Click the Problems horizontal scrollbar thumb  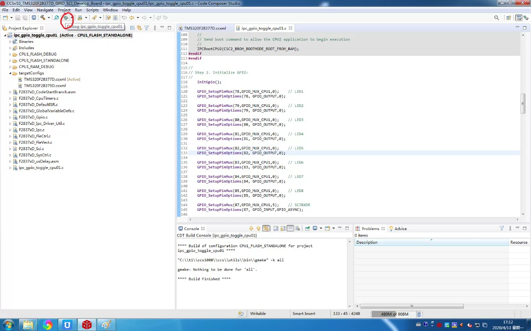[x=412, y=306]
